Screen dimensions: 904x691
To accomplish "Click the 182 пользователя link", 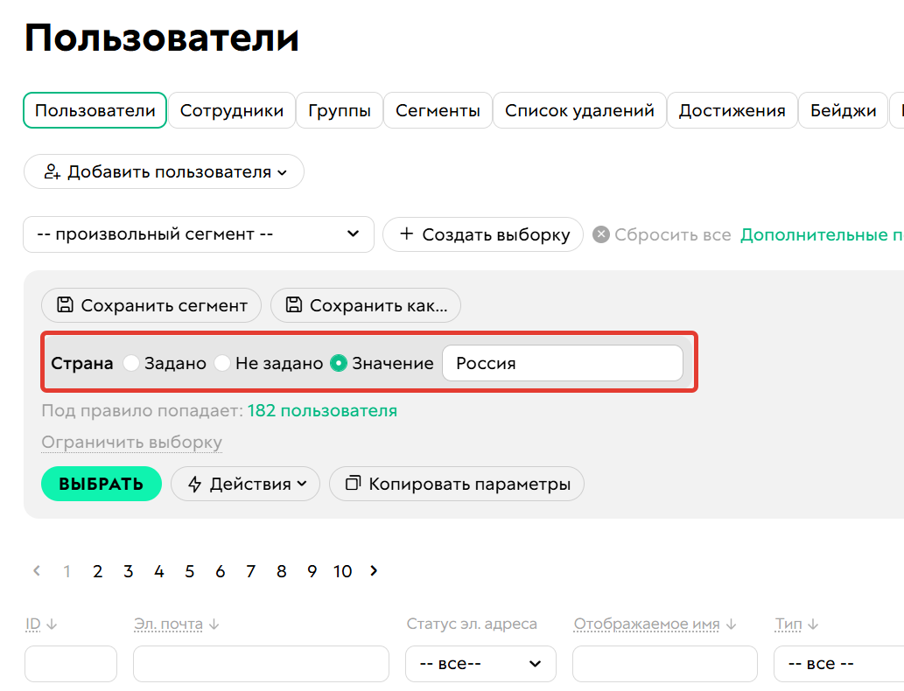I will (323, 409).
